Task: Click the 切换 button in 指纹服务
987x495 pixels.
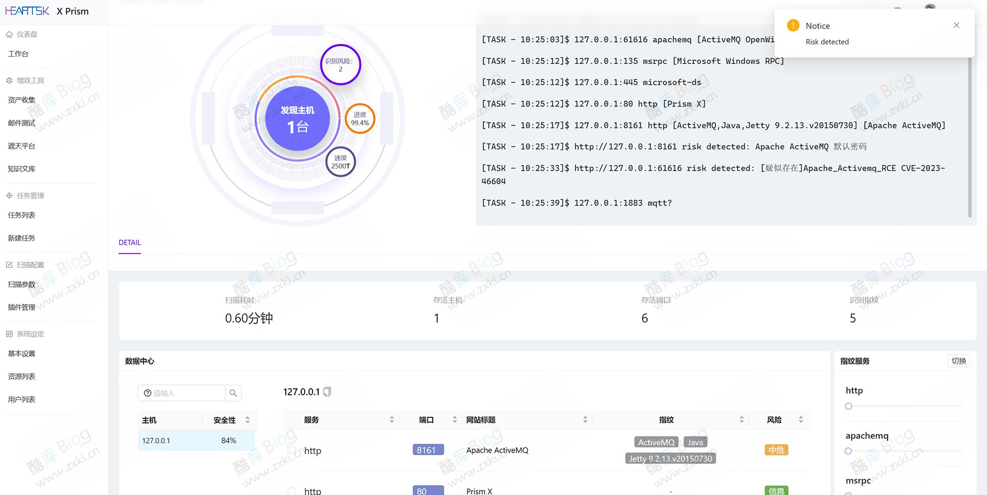Action: tap(958, 361)
